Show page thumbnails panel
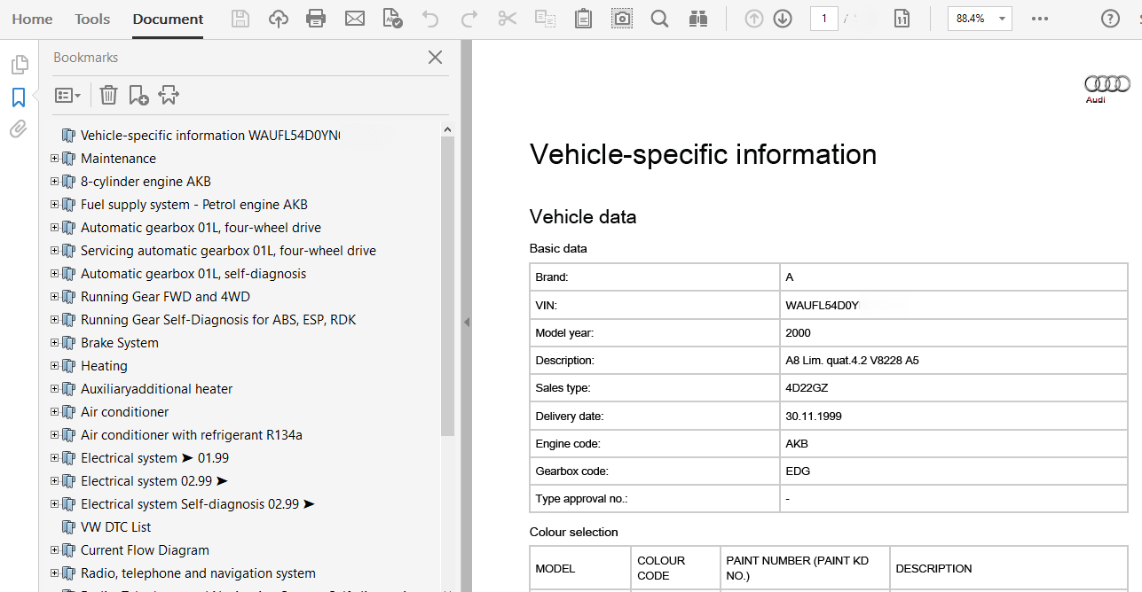This screenshot has height=592, width=1142. click(x=19, y=65)
